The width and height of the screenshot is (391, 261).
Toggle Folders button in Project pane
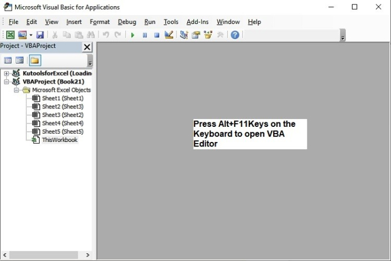pos(35,60)
